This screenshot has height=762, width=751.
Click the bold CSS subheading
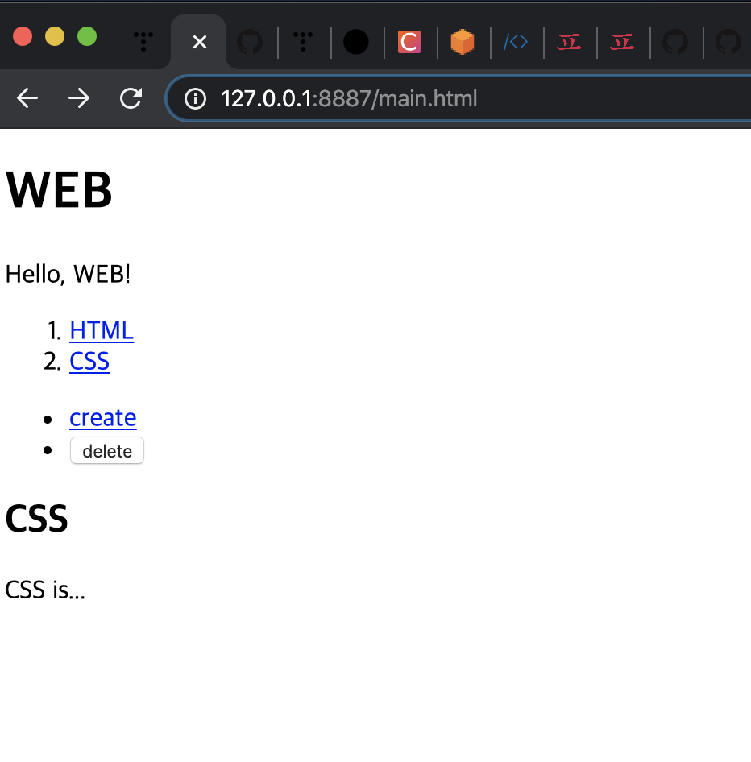36,519
